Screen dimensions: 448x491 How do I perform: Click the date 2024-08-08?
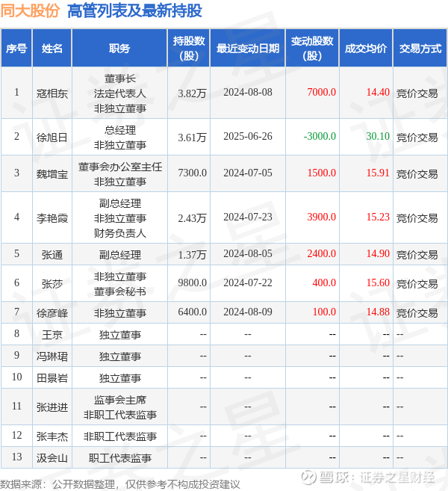coord(247,93)
